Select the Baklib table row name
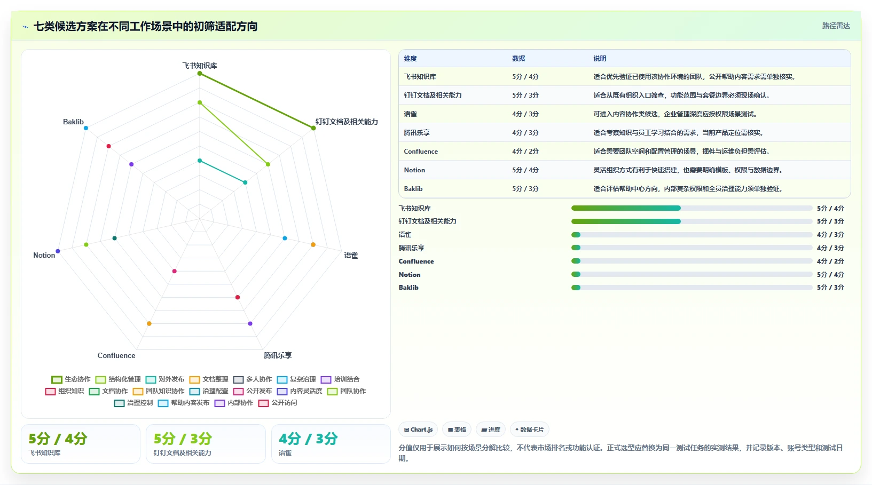This screenshot has width=872, height=485. click(413, 189)
